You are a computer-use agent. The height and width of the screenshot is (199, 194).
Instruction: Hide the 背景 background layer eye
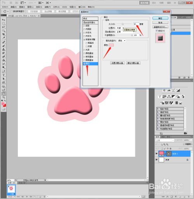pyautogui.click(x=156, y=160)
